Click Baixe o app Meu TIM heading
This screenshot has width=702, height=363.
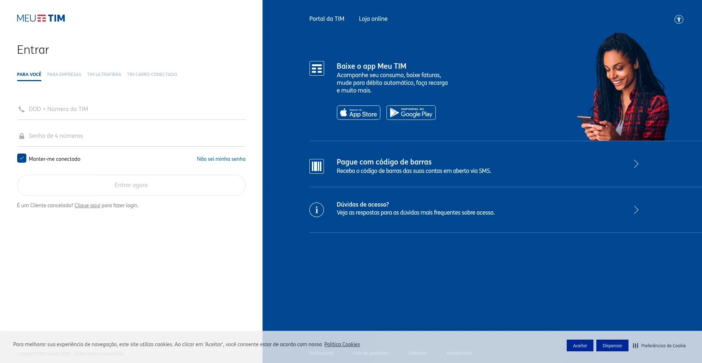click(371, 66)
